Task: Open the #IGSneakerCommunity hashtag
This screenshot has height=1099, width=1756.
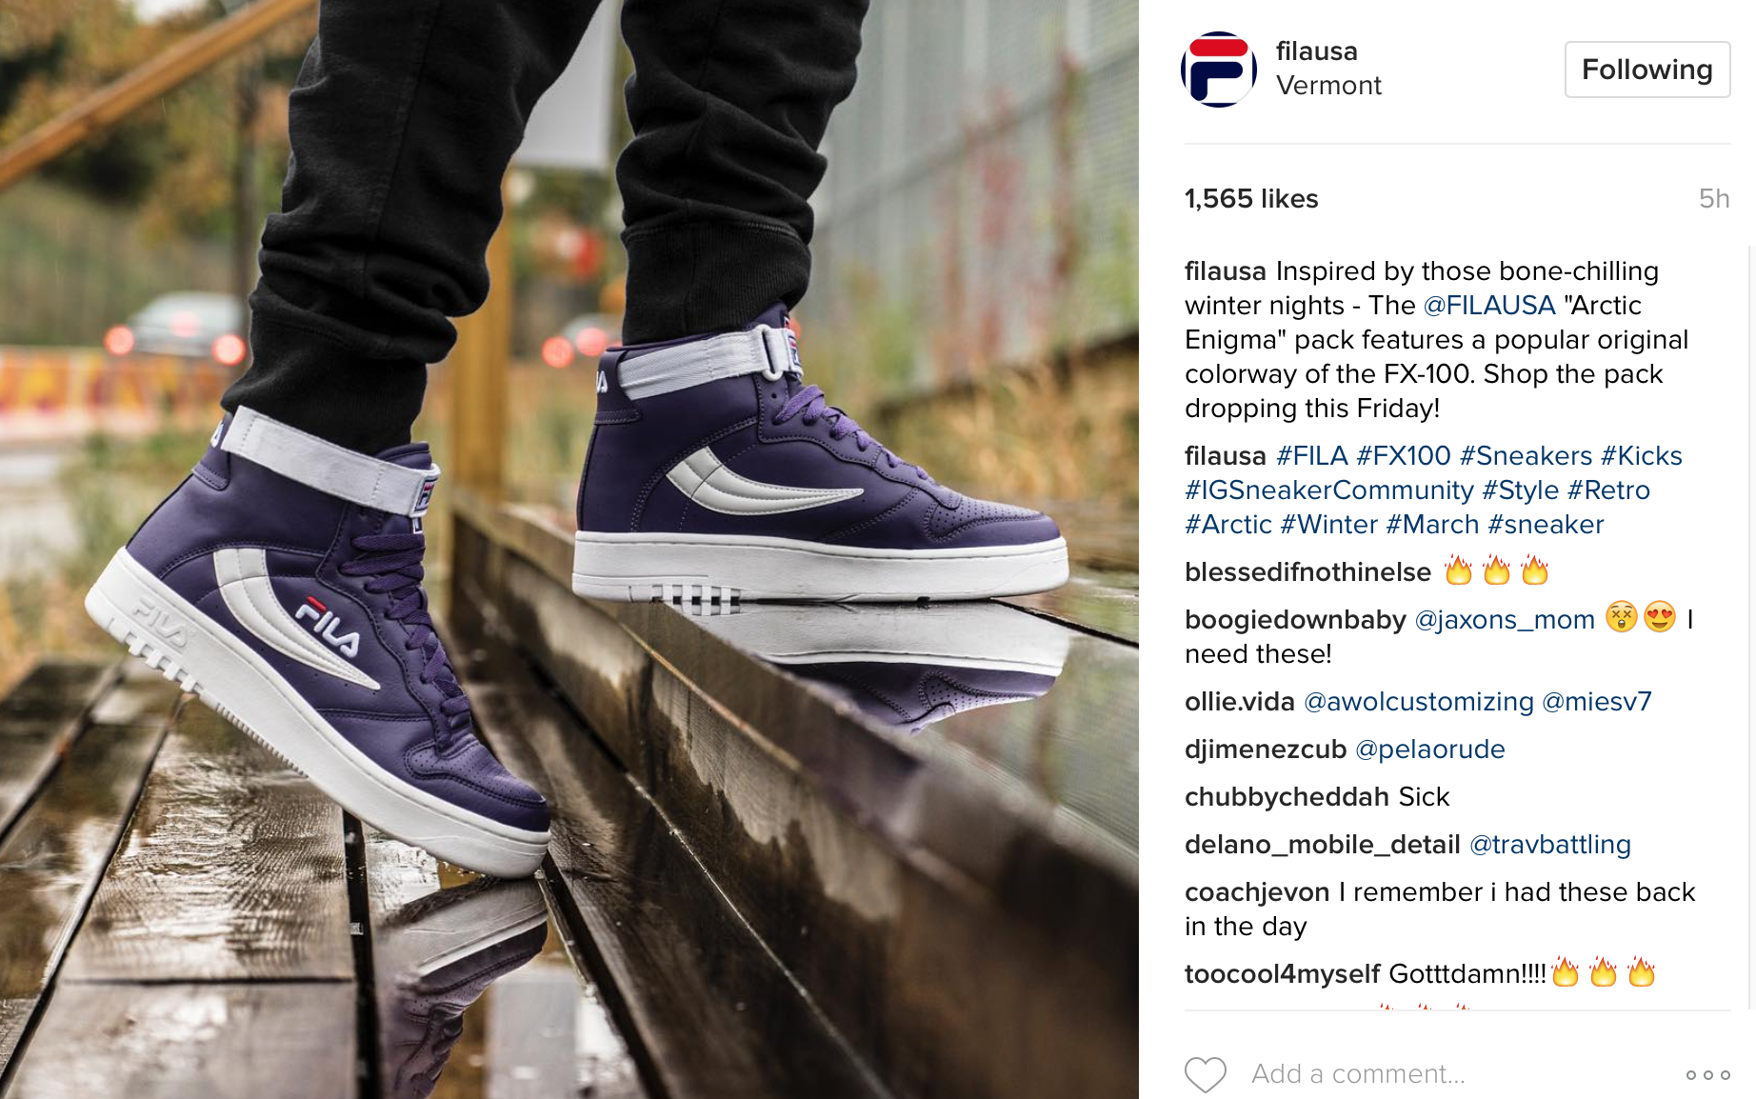Action: (x=1329, y=490)
